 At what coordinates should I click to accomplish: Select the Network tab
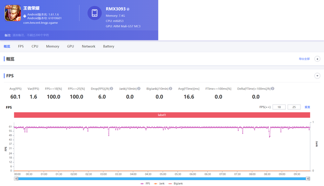coord(88,46)
